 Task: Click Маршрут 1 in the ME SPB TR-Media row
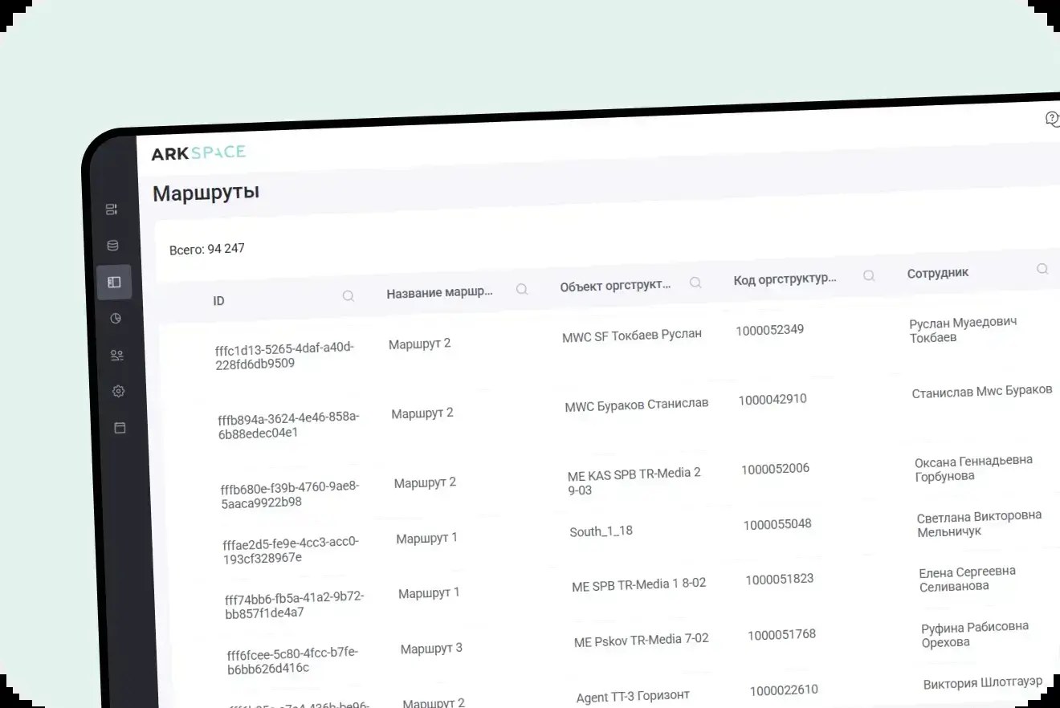[430, 593]
